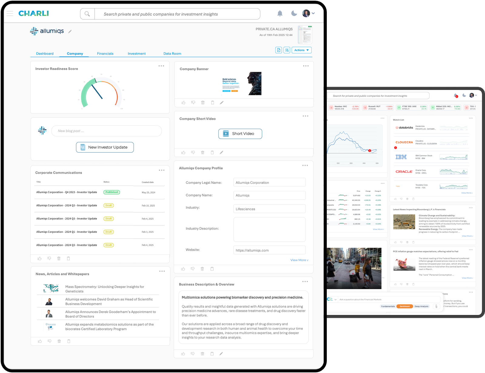This screenshot has height=373, width=485.
Task: Click the Published status badge
Action: (x=112, y=192)
